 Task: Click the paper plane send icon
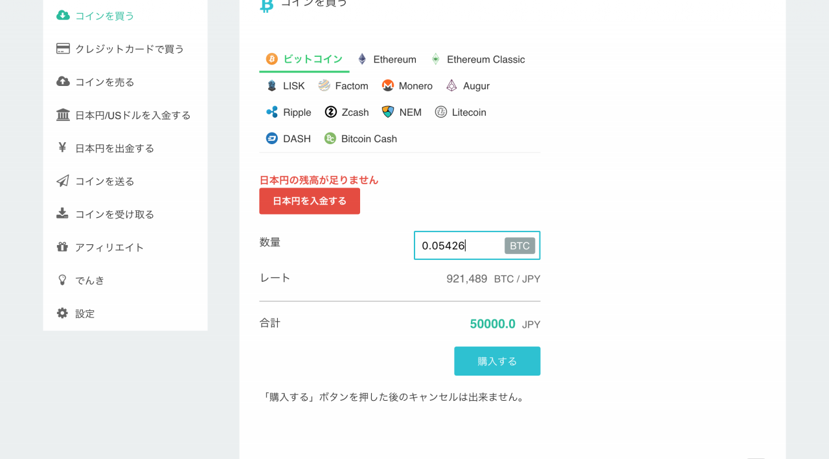63,181
